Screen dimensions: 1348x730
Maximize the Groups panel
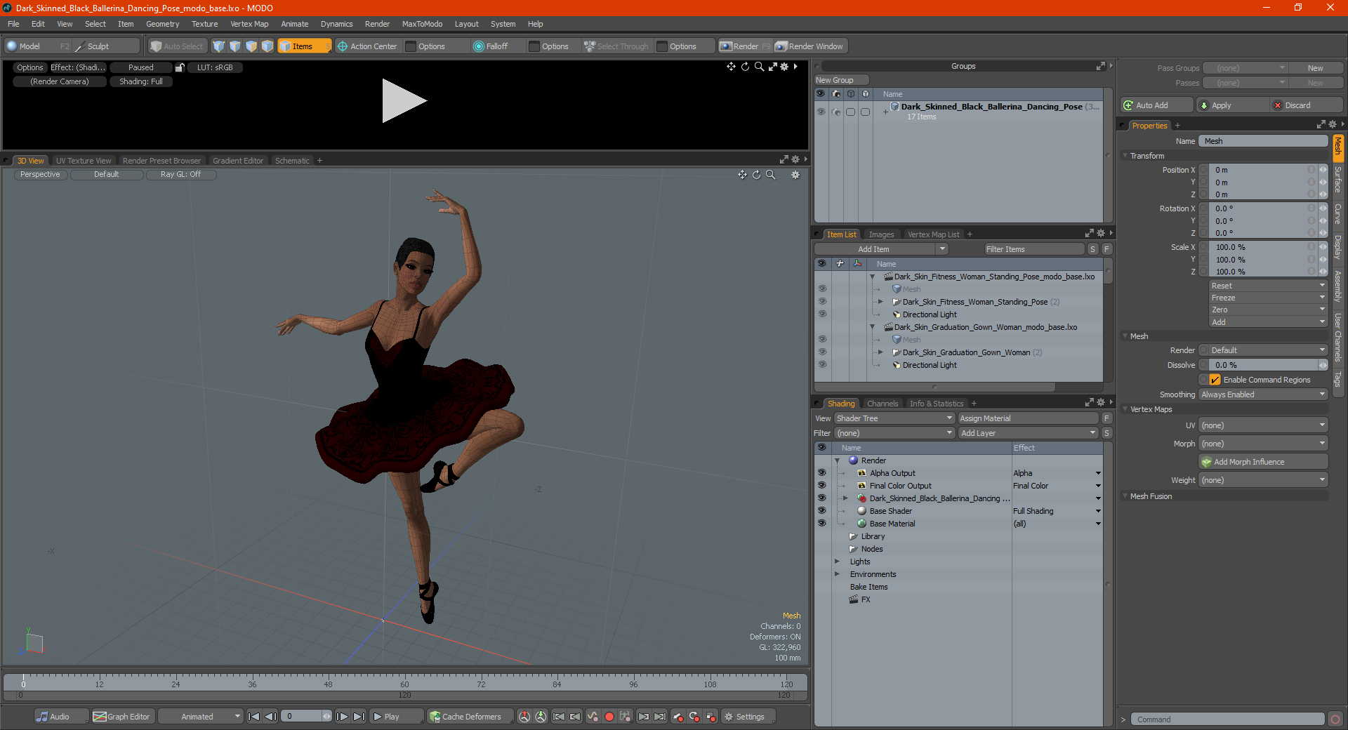tap(1100, 66)
